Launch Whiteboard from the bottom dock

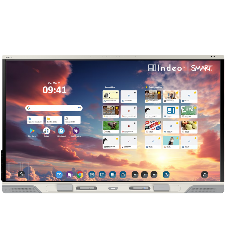(x=59, y=175)
